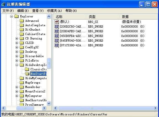Click the NewShortcutHandlers folder icon
This screenshot has width=159, height=117.
click(22, 100)
